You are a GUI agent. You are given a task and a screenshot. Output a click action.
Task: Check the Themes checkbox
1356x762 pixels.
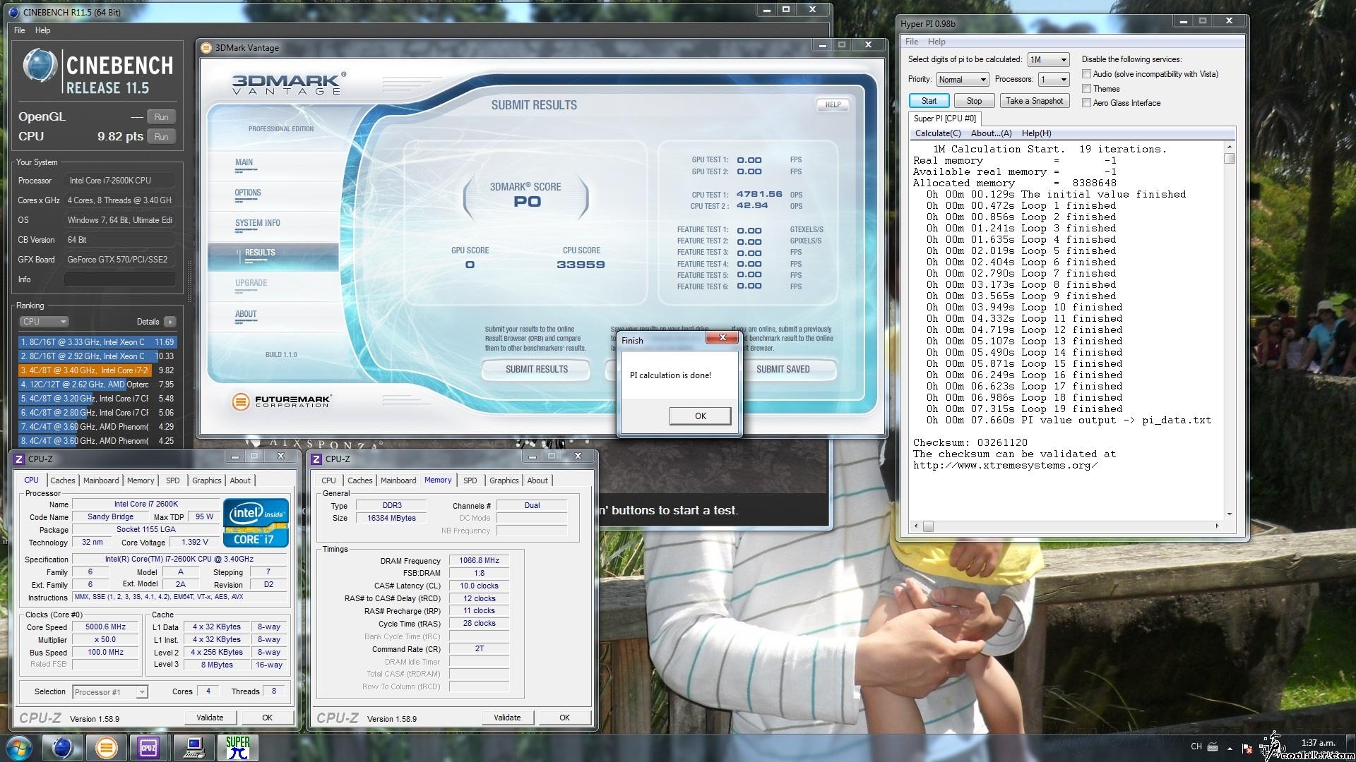(x=1087, y=89)
